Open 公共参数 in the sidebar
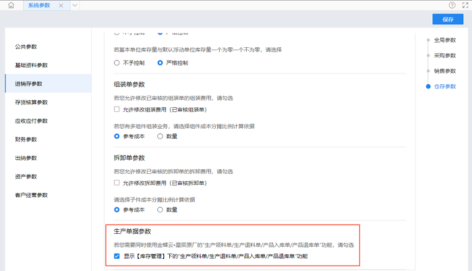This screenshot has height=271, width=472. [26, 47]
